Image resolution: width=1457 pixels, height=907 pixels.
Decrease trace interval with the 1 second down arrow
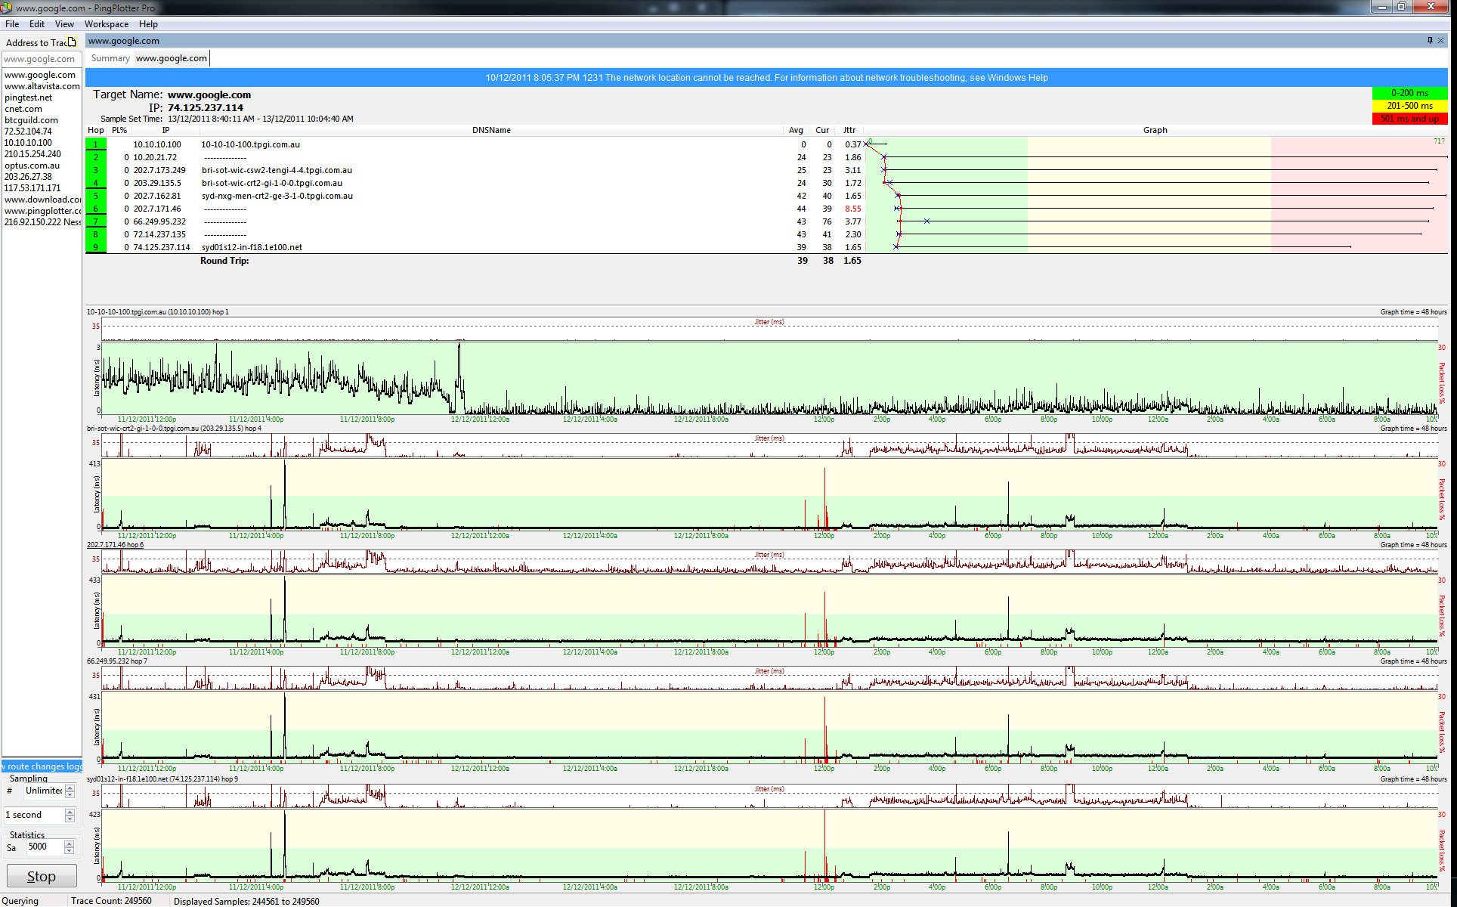pyautogui.click(x=70, y=819)
